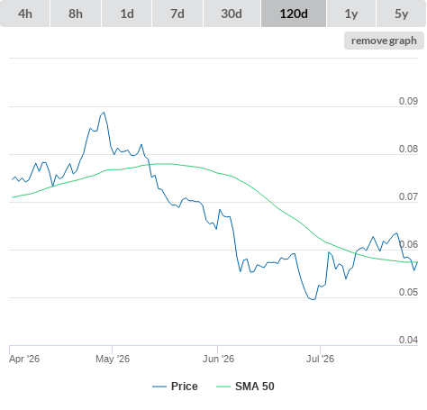Viewport: 427px width, 410px height.
Task: Click the Jul '26 x-axis label
Action: 320,359
